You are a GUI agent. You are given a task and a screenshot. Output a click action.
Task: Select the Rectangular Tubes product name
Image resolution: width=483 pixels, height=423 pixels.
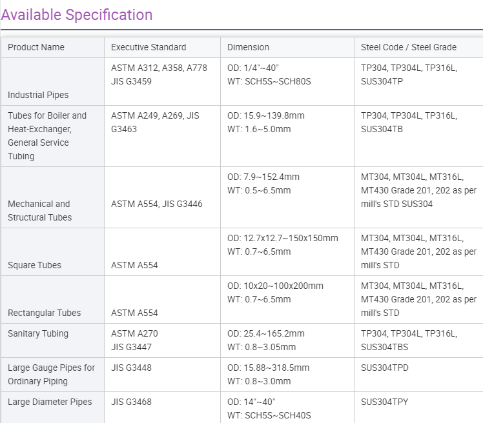[45, 313]
